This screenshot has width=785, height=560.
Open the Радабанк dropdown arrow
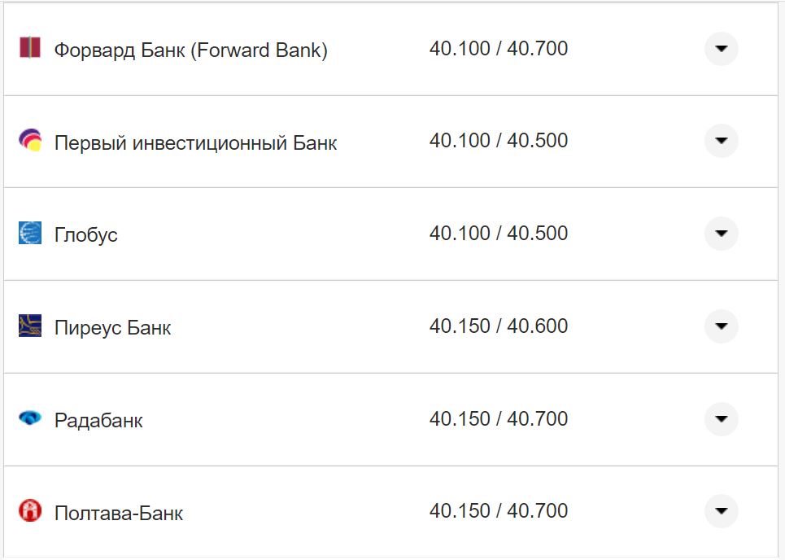tap(721, 418)
